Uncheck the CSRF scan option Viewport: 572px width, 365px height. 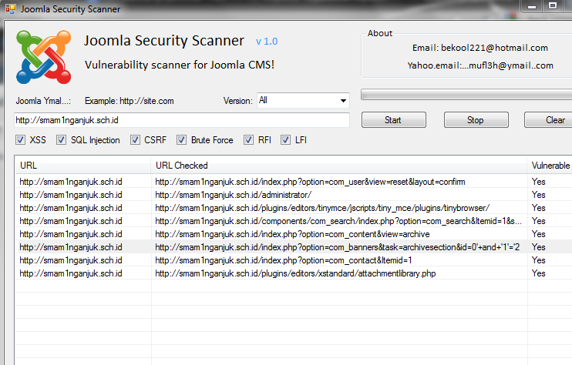(136, 140)
